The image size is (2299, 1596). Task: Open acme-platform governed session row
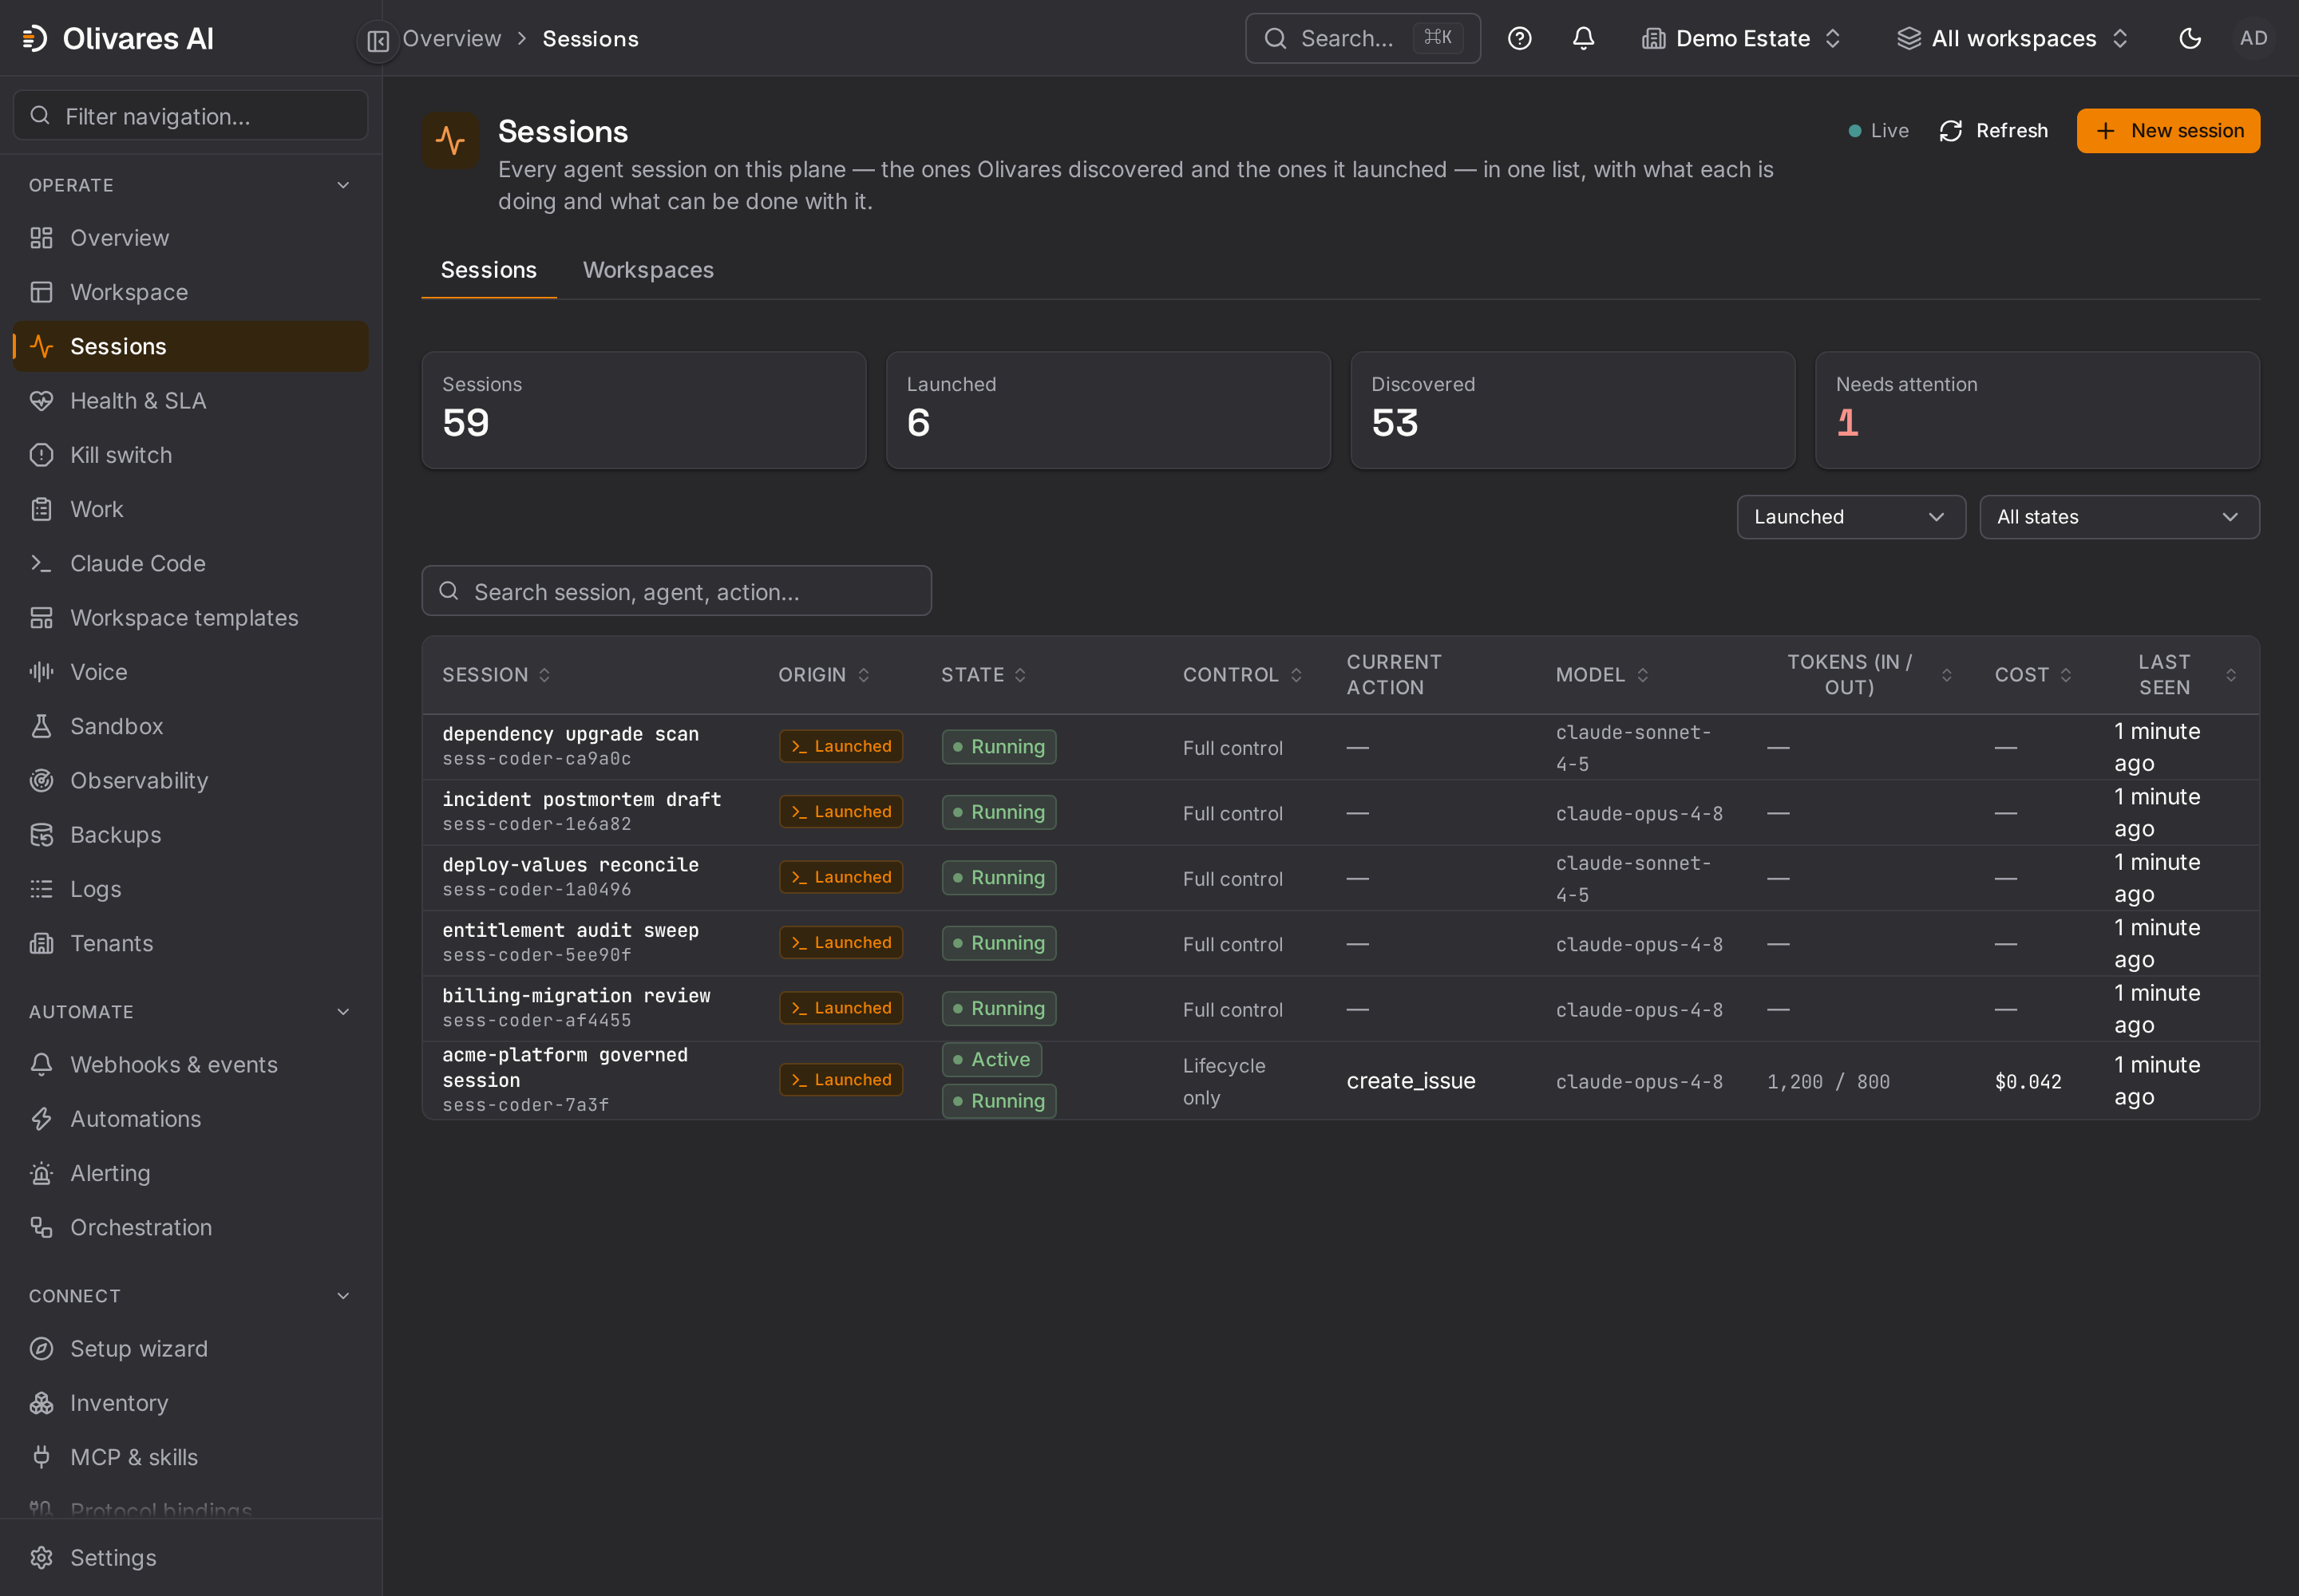1339,1081
